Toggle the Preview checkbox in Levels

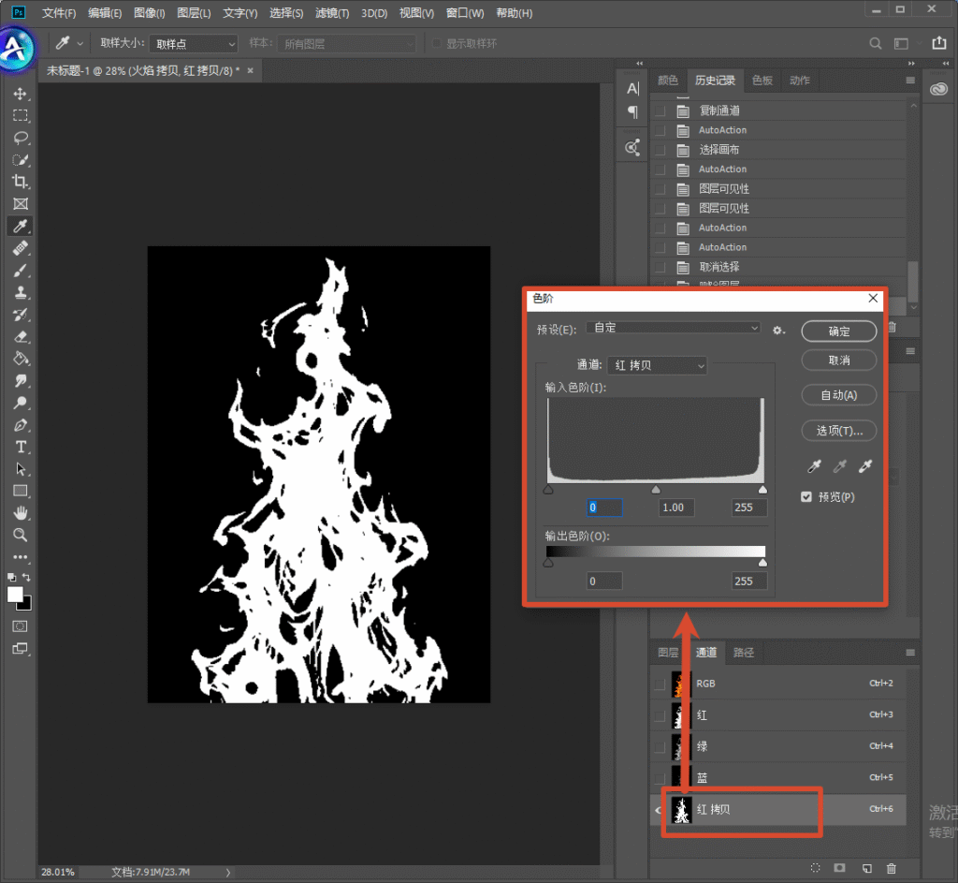(x=806, y=496)
